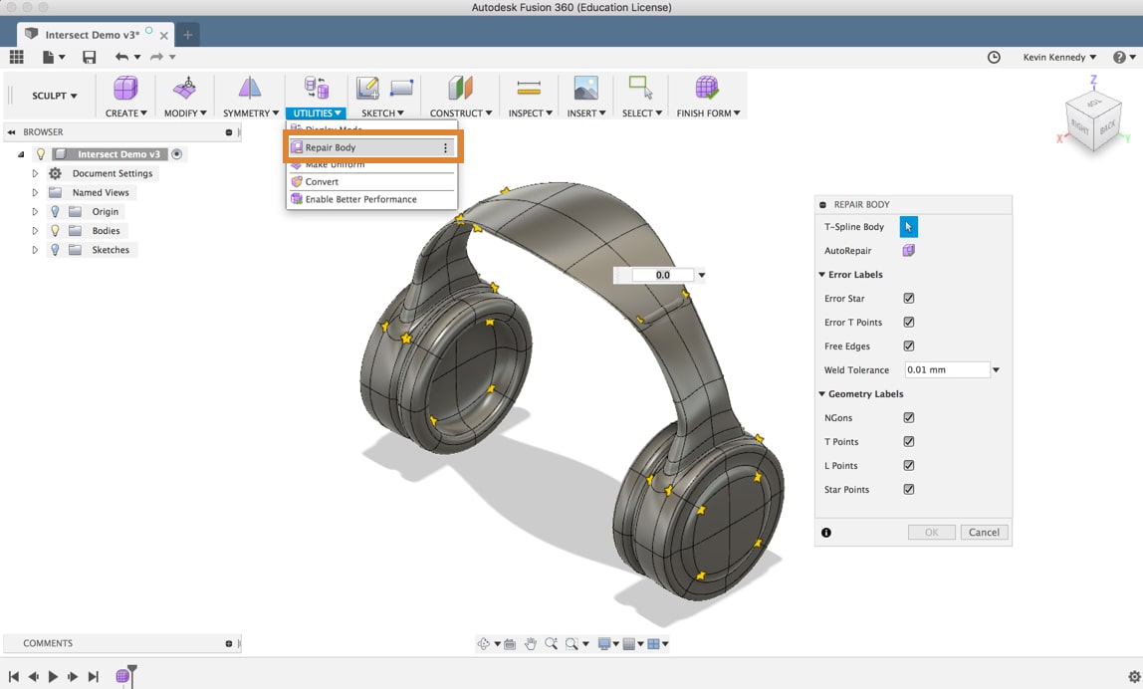This screenshot has height=689, width=1143.
Task: Open the MODIFY dropdown menu
Action: [x=184, y=113]
